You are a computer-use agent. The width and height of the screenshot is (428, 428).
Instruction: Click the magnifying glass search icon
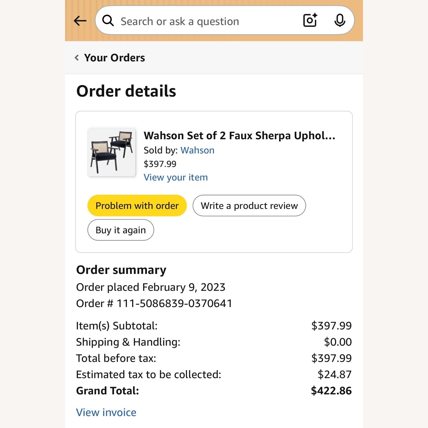pyautogui.click(x=108, y=21)
